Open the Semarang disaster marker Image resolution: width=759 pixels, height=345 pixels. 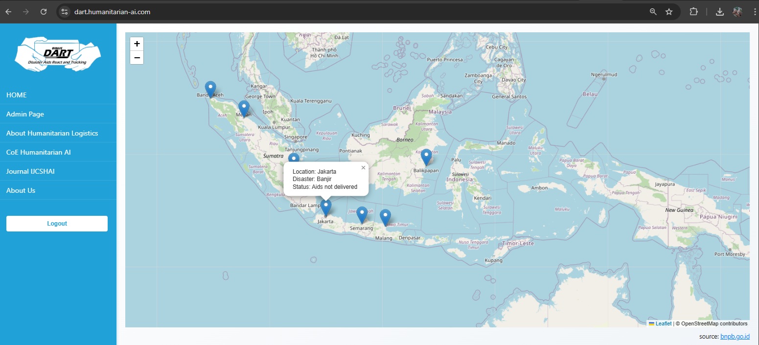(362, 214)
